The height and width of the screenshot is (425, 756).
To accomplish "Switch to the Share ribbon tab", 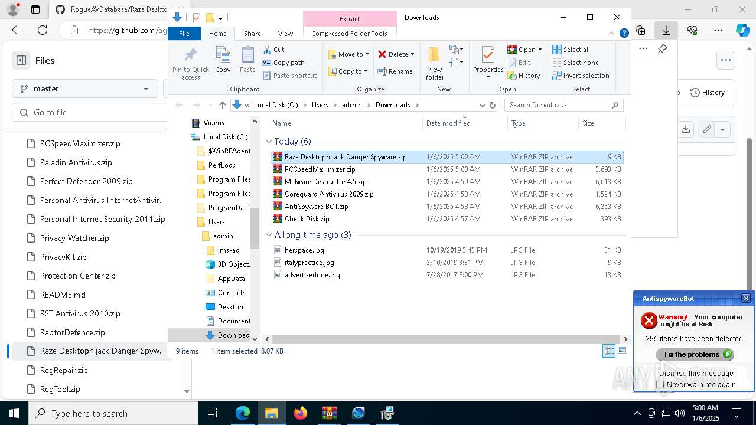I will click(x=252, y=34).
